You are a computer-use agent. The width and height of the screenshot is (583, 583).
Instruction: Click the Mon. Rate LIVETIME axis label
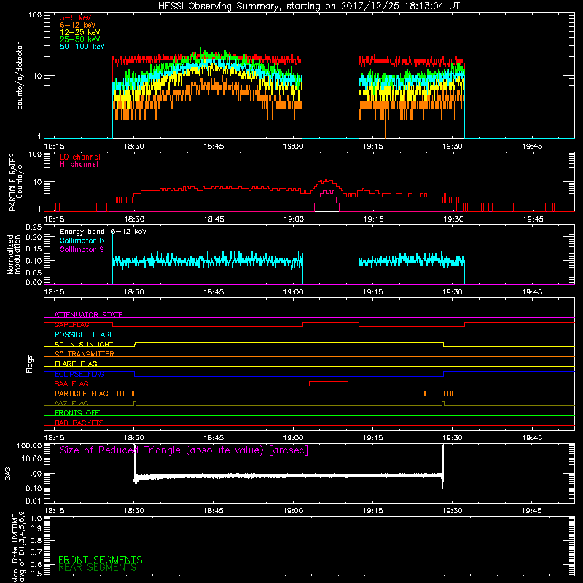coord(19,547)
